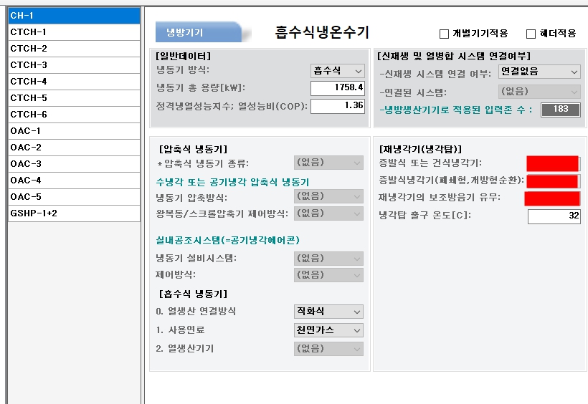Toggle the 헤더적용 checkbox

click(531, 34)
